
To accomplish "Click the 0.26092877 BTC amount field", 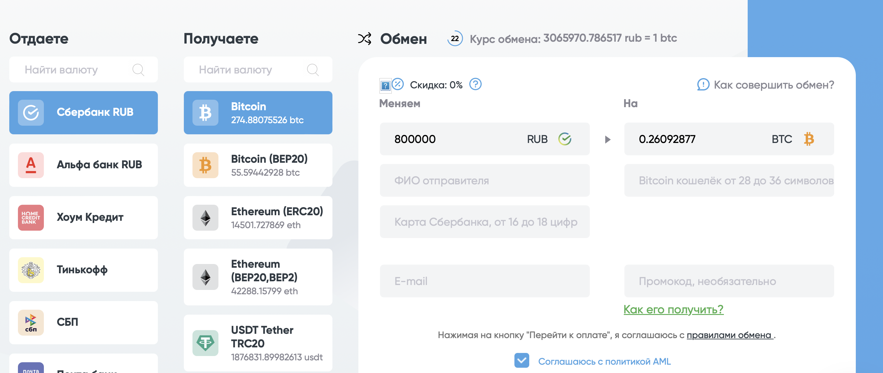I will click(729, 139).
